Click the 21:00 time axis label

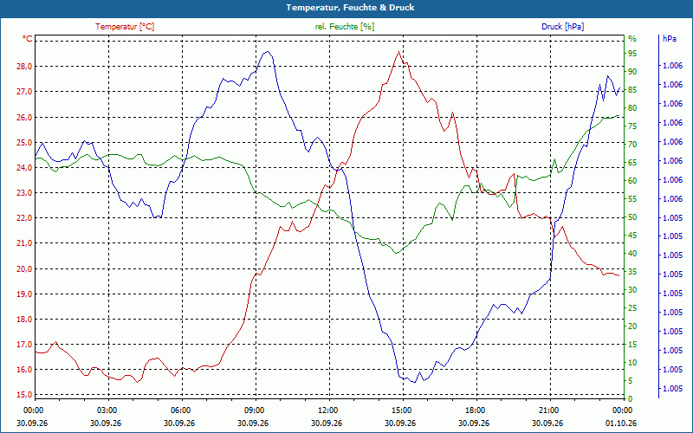click(548, 410)
